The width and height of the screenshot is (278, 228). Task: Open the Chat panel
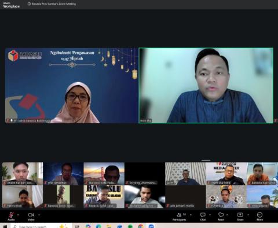203,216
